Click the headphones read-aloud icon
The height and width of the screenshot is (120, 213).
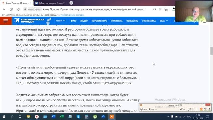pos(154,9)
